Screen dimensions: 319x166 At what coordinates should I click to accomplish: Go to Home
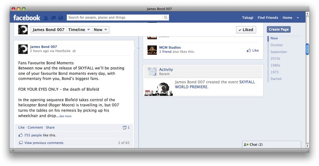point(287,18)
